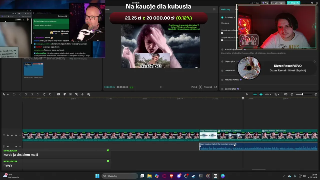Toggle the main track magnet
The image size is (320, 180).
255,94
